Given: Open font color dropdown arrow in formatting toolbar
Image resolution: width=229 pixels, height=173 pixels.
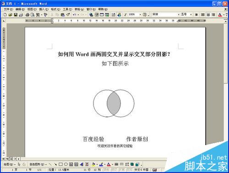Looking at the screenshot, I should (224, 15).
